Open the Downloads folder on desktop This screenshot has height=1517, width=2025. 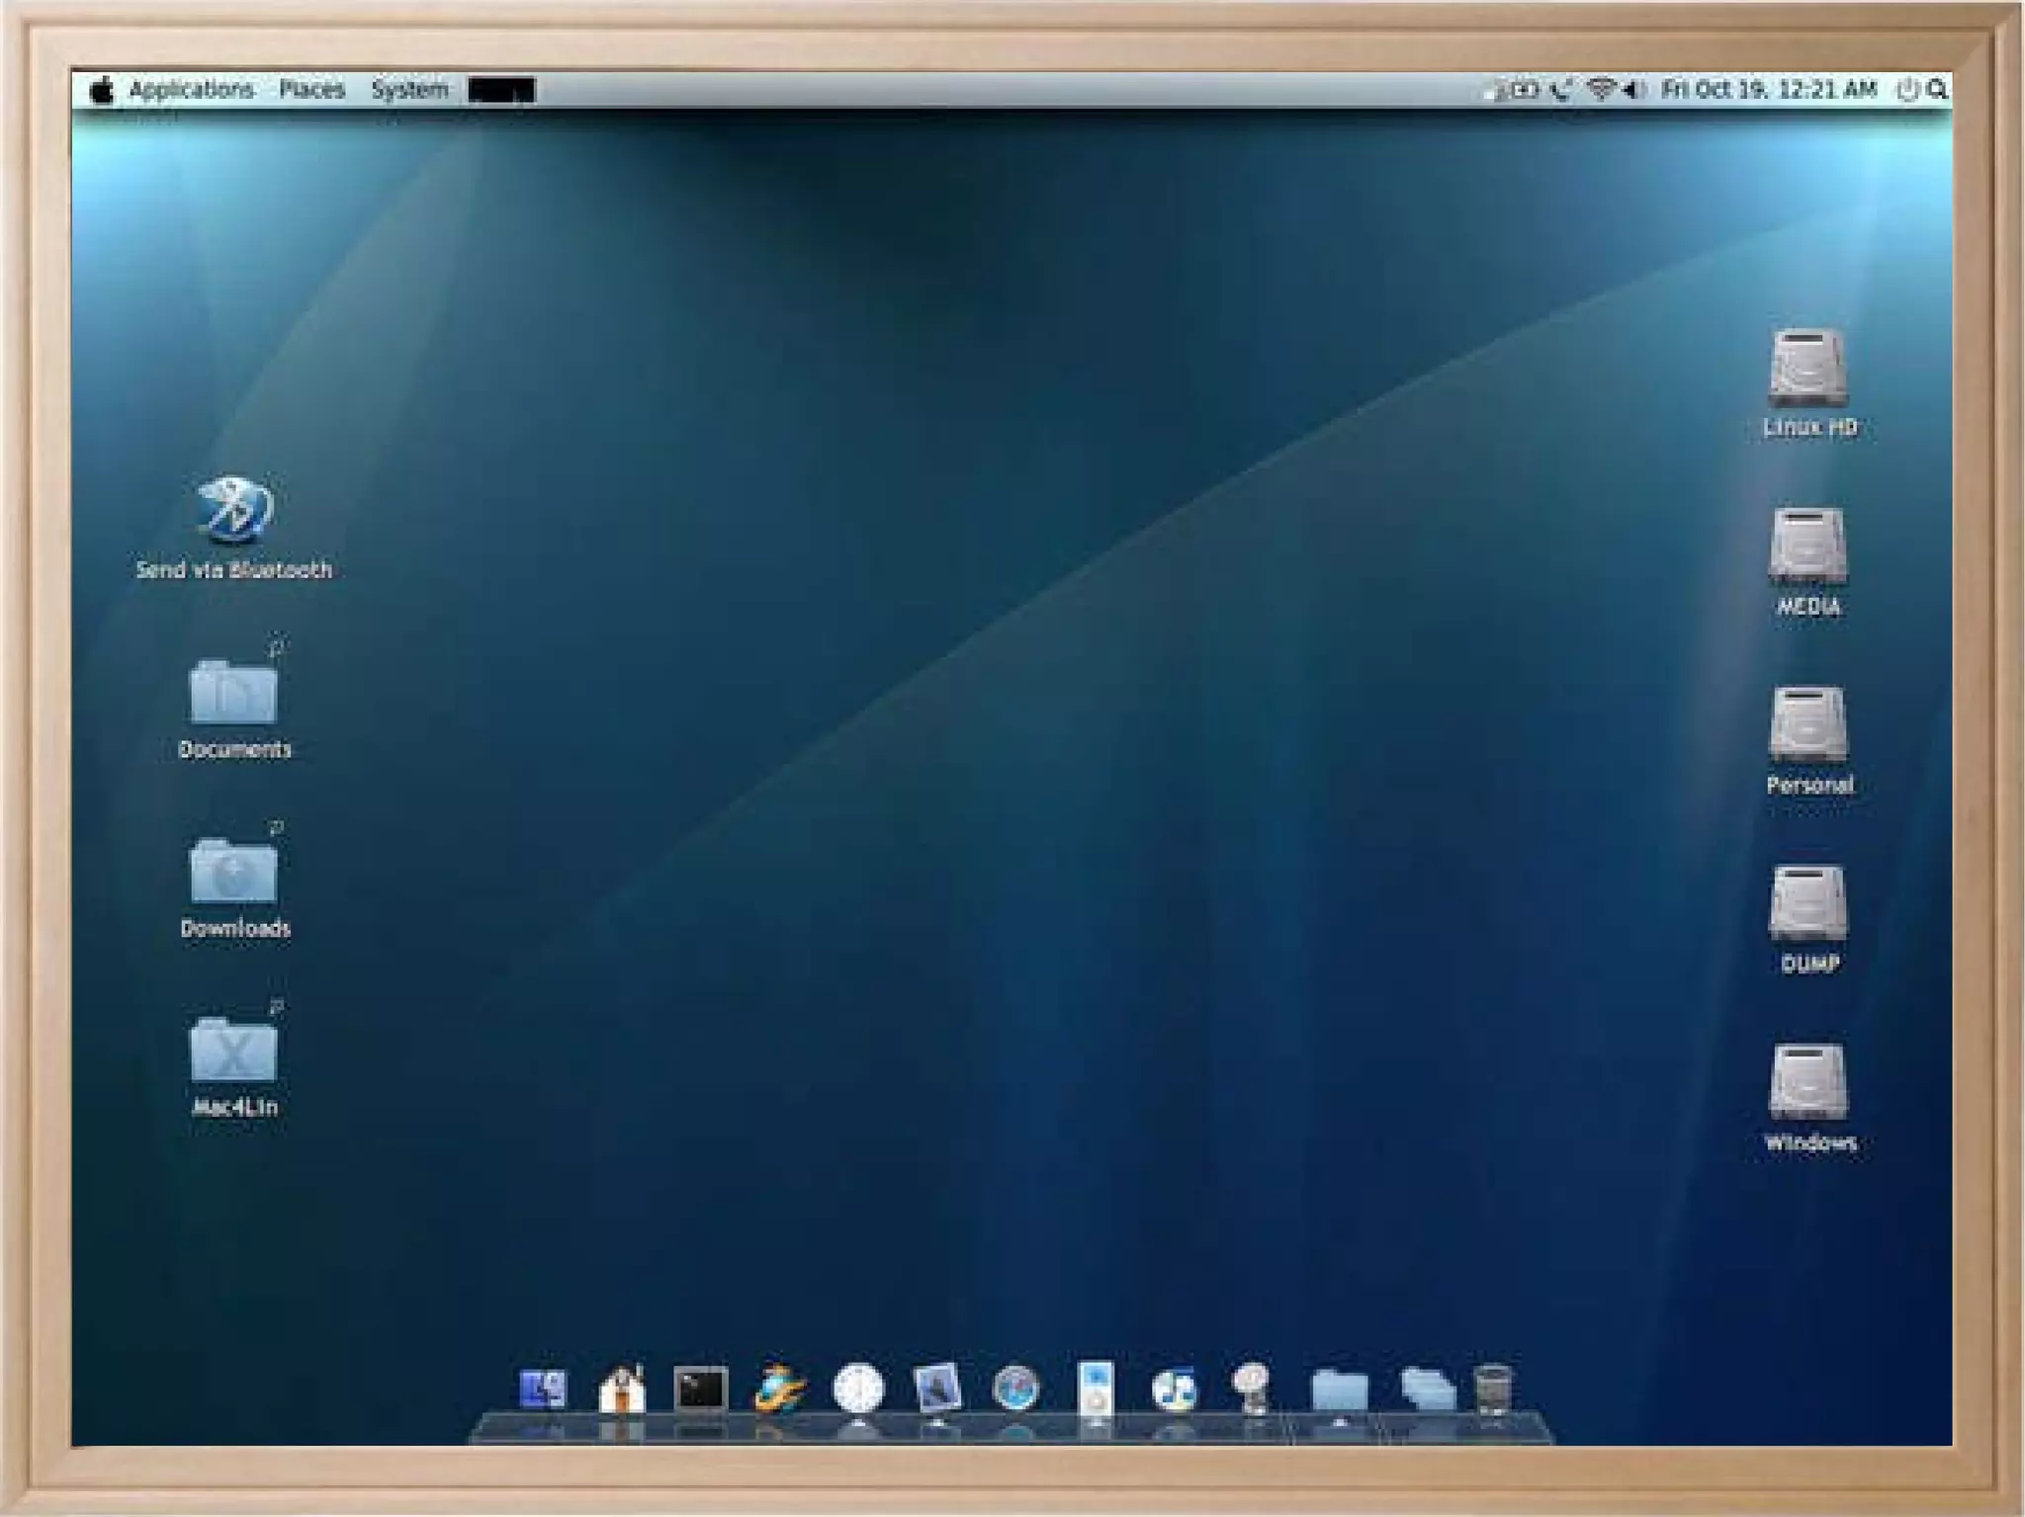[x=233, y=871]
